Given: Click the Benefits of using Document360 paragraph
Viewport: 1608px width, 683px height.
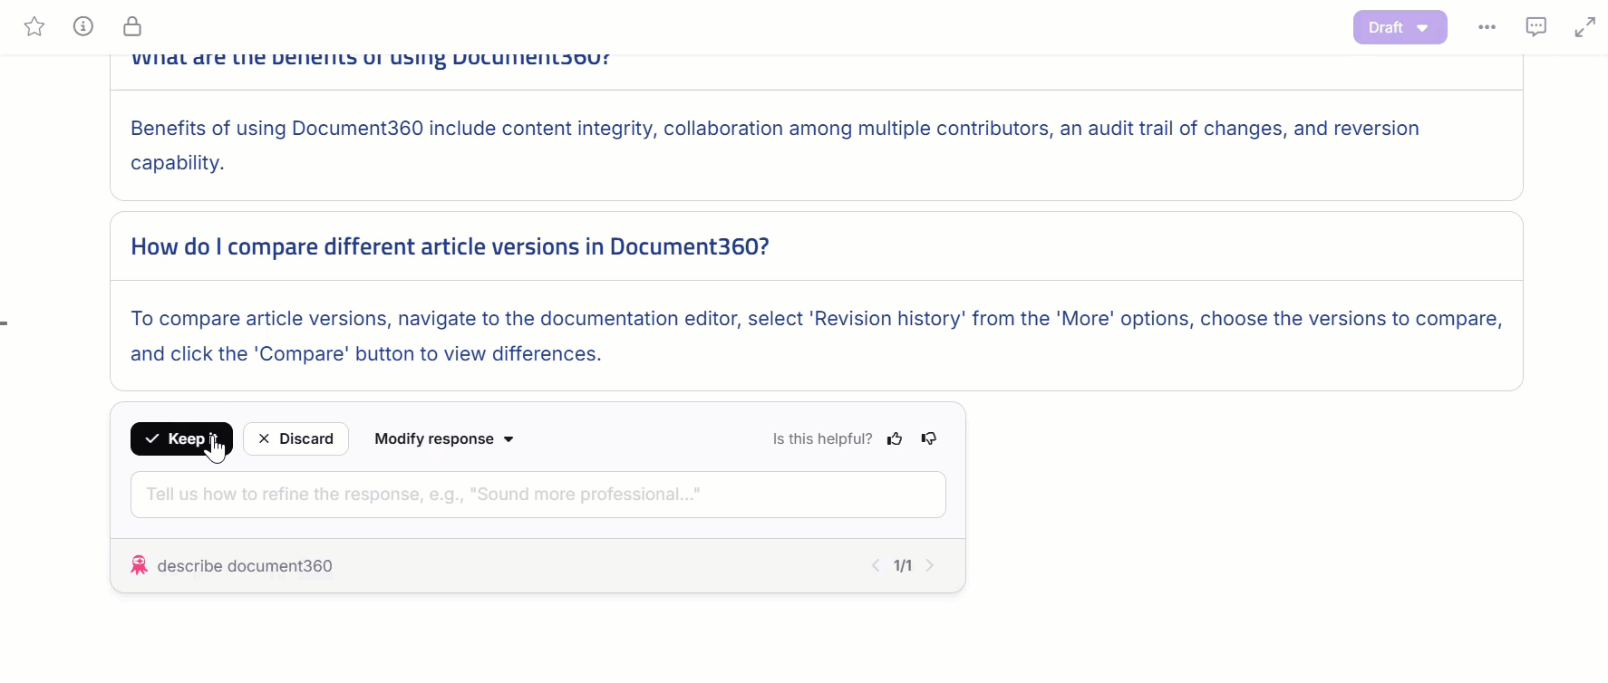Looking at the screenshot, I should point(775,145).
